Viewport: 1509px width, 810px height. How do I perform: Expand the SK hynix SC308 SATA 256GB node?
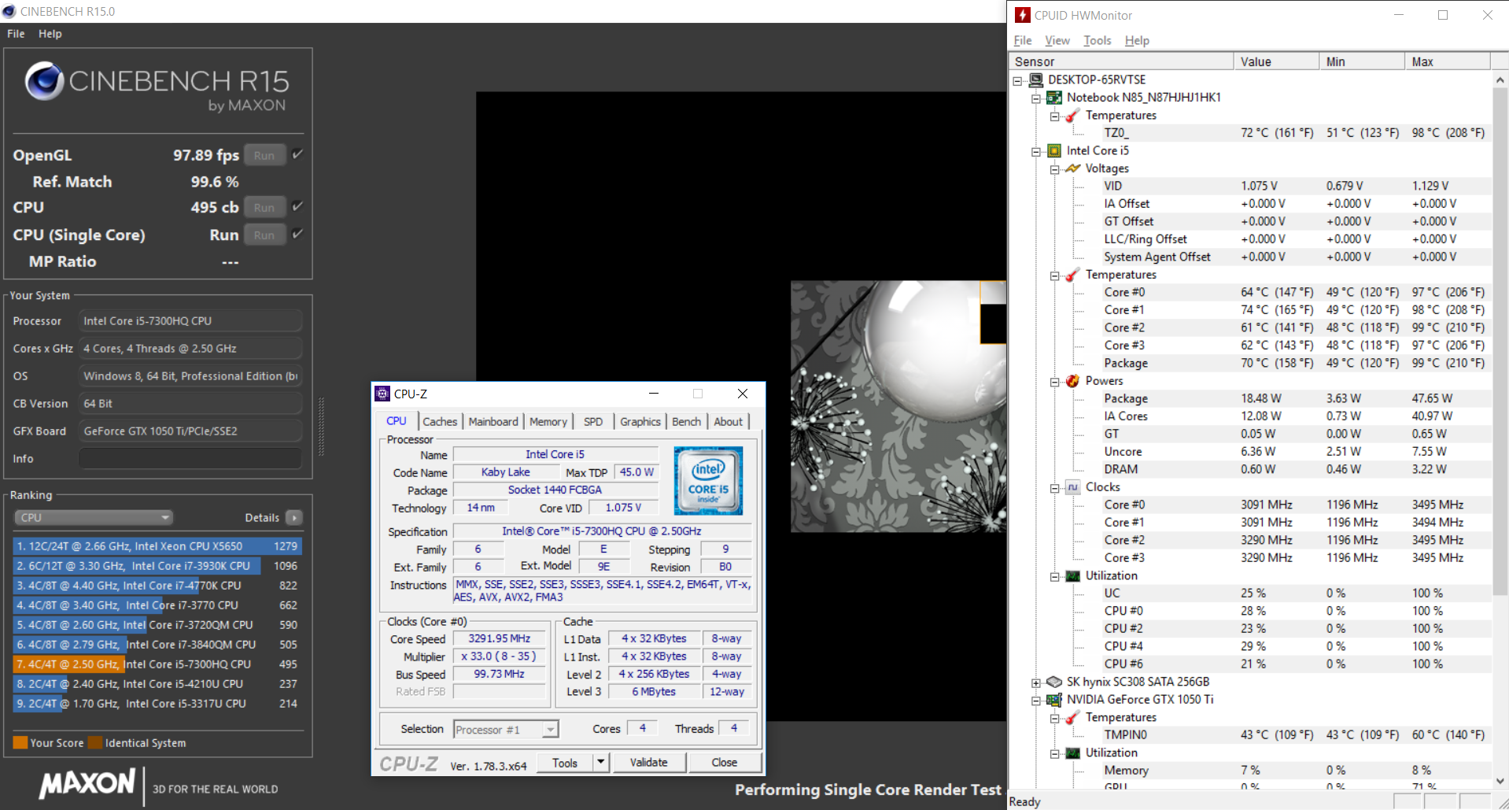click(1036, 682)
